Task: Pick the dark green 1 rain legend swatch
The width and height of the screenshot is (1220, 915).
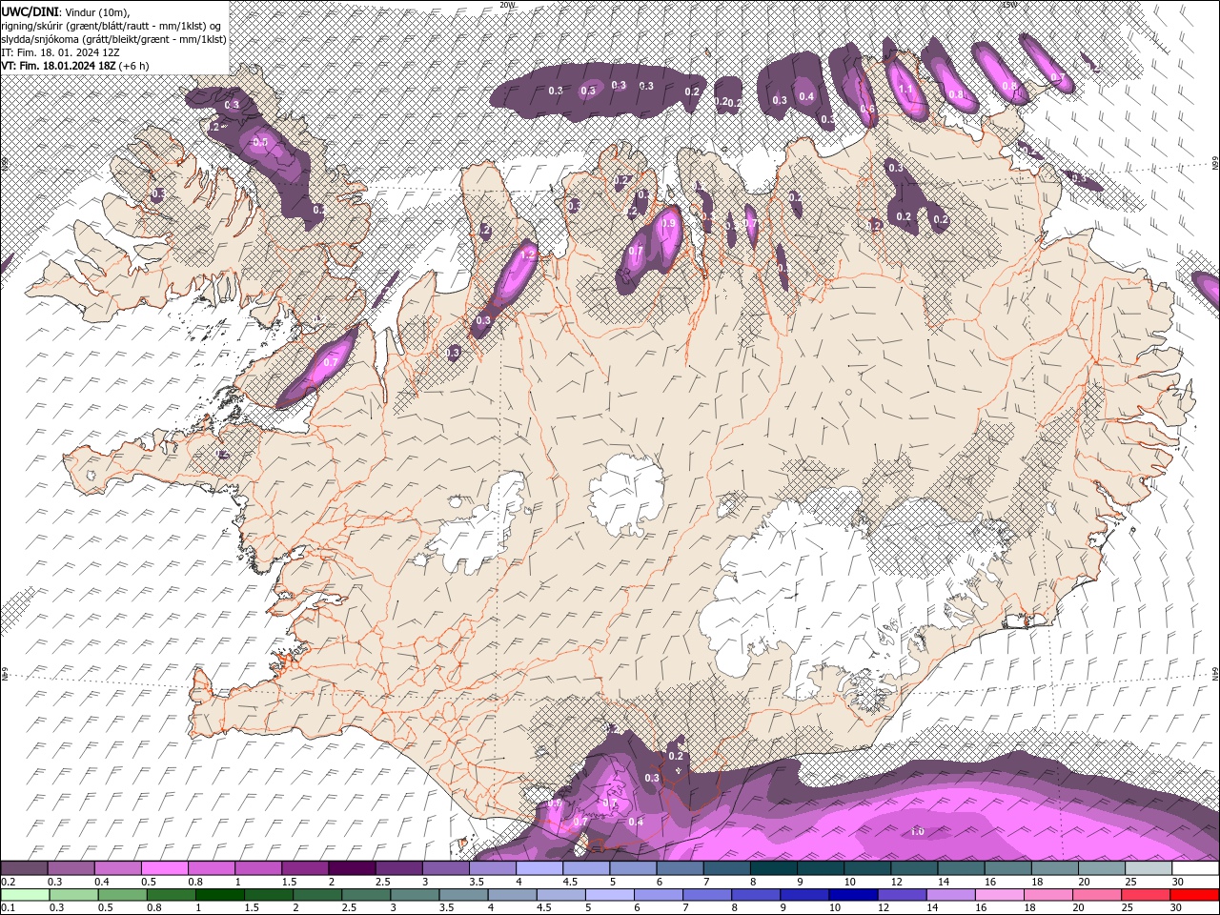Action: (x=219, y=895)
